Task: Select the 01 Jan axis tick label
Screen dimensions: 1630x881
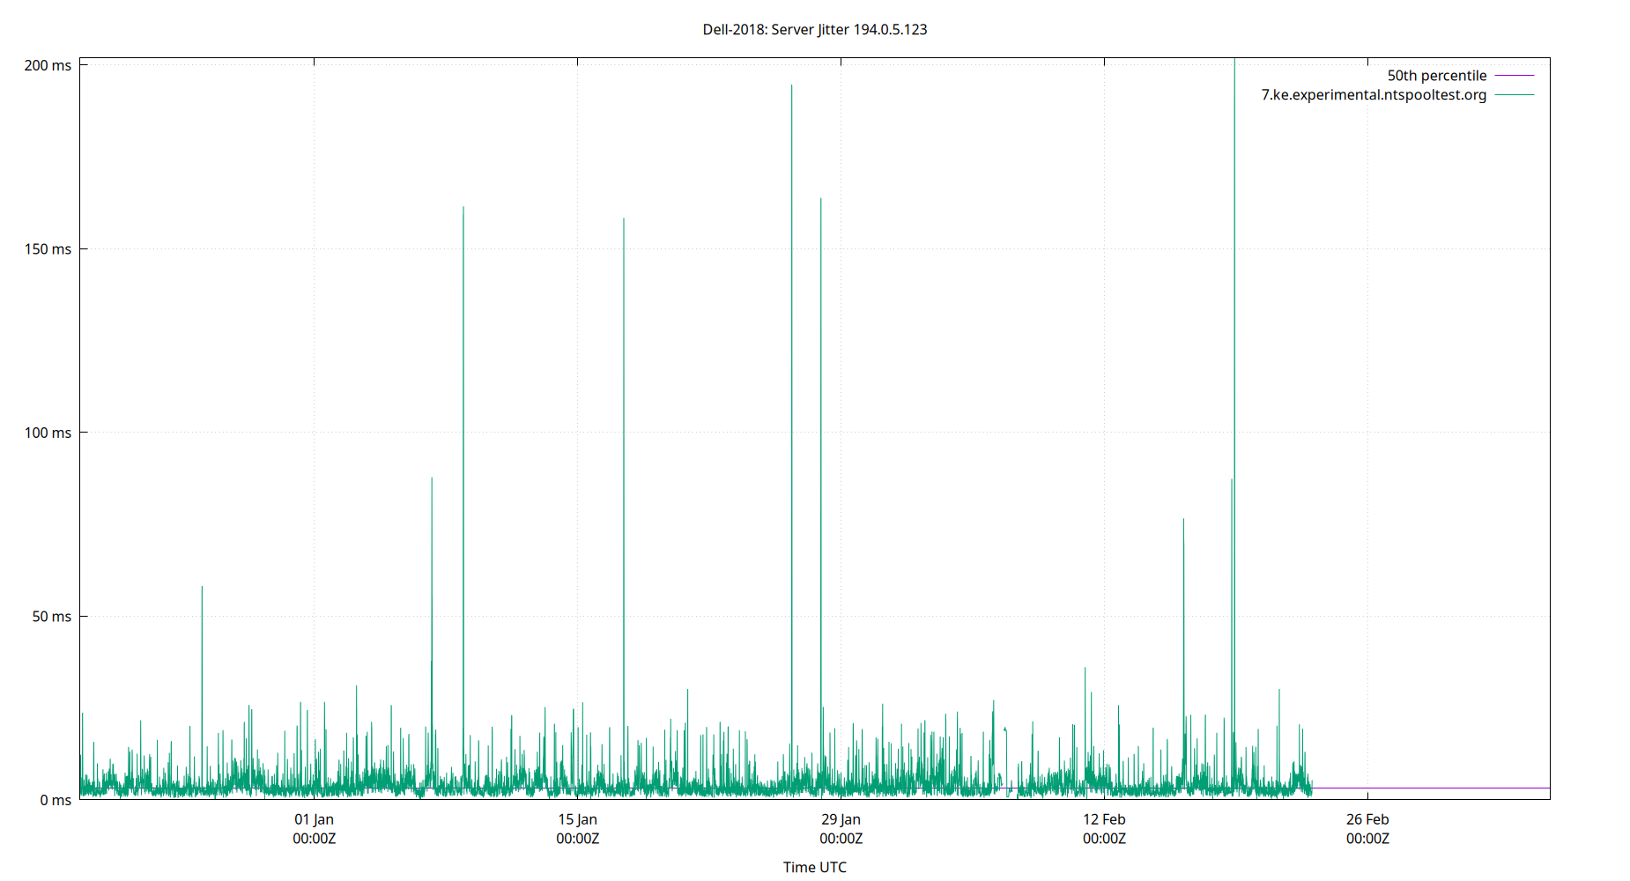Action: 313,819
